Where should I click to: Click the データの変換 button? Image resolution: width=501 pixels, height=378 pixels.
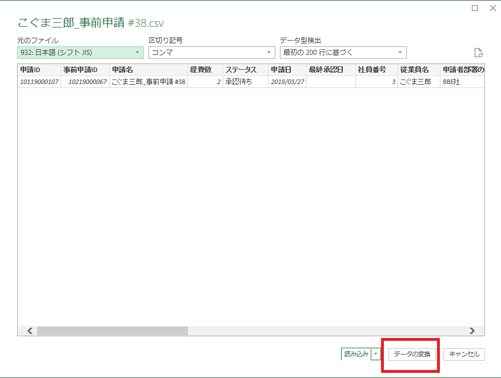click(412, 354)
